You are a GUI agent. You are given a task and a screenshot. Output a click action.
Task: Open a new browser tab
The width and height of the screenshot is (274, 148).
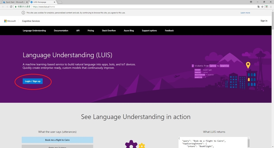point(60,2)
